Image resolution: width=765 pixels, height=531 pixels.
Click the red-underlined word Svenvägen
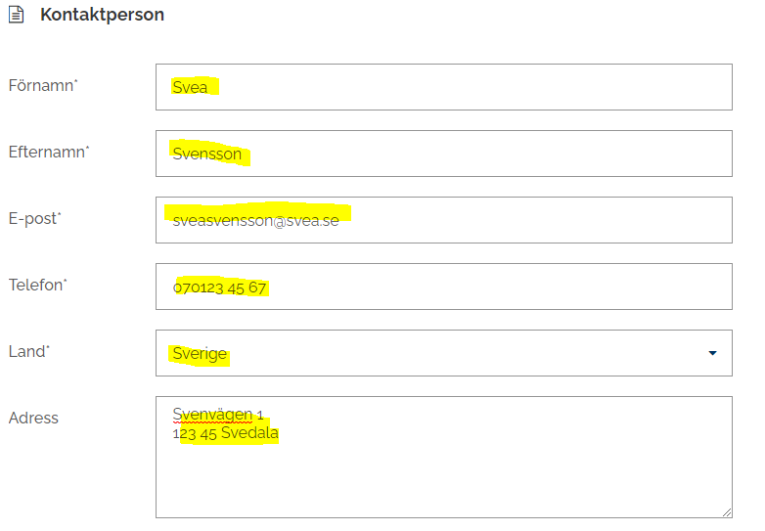tap(211, 415)
